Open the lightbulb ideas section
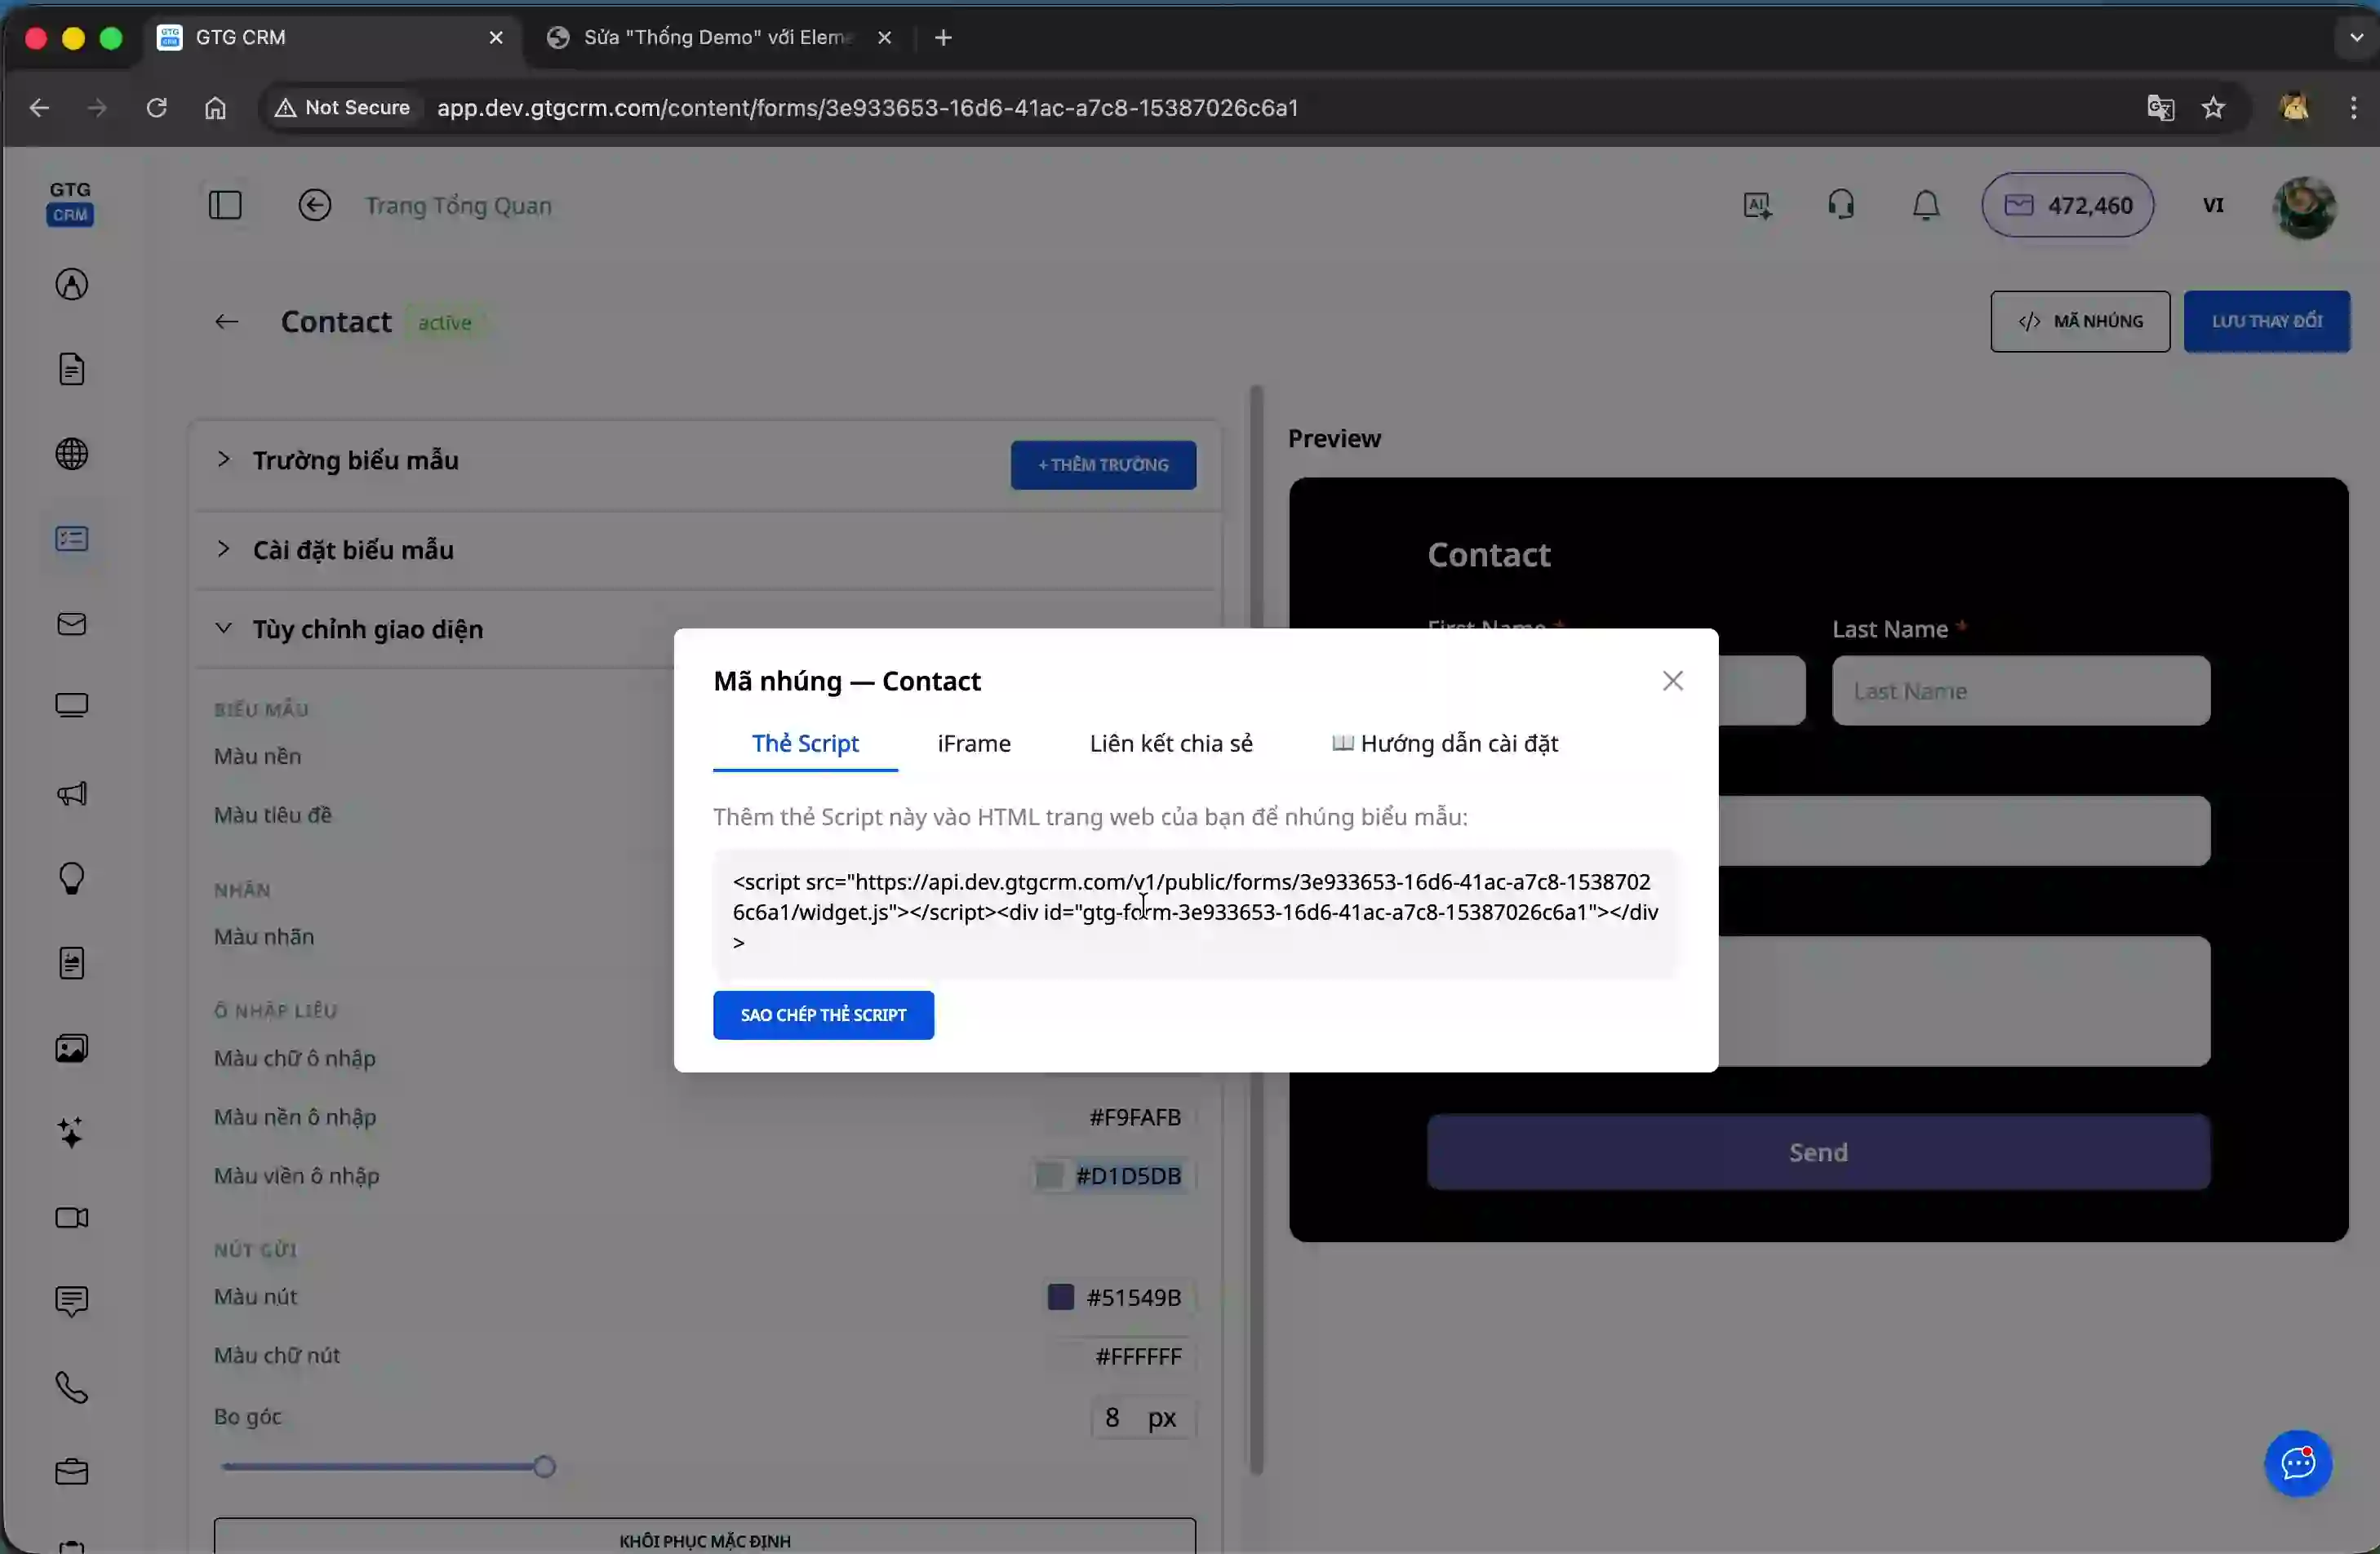Screen dimensions: 2380x1554 click(x=71, y=878)
